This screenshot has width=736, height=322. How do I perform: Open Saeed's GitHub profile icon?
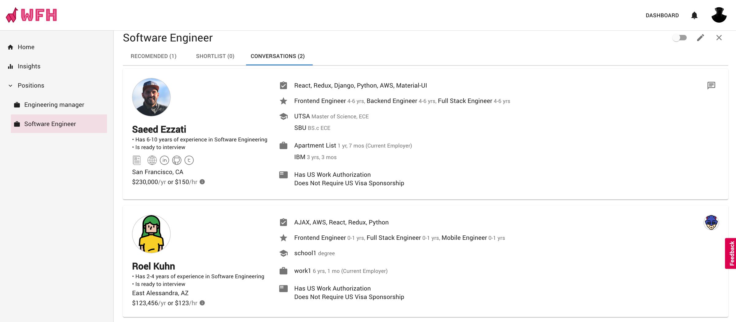pos(177,160)
